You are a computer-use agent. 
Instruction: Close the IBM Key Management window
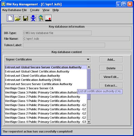coord(130,4)
